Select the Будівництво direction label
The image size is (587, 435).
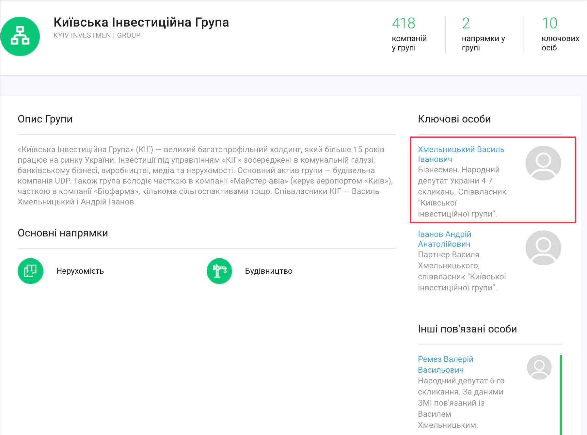pos(269,271)
